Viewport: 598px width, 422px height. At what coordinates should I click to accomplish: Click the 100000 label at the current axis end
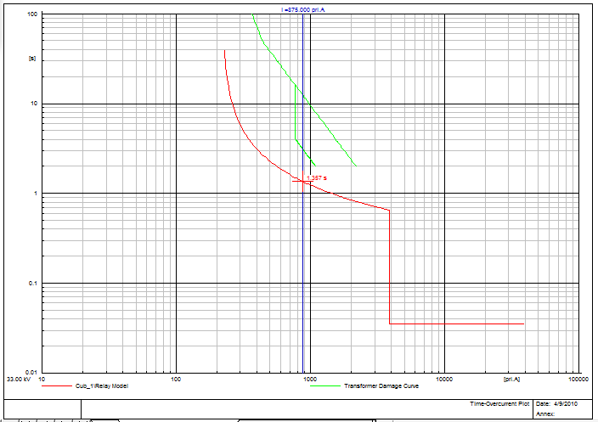point(578,379)
